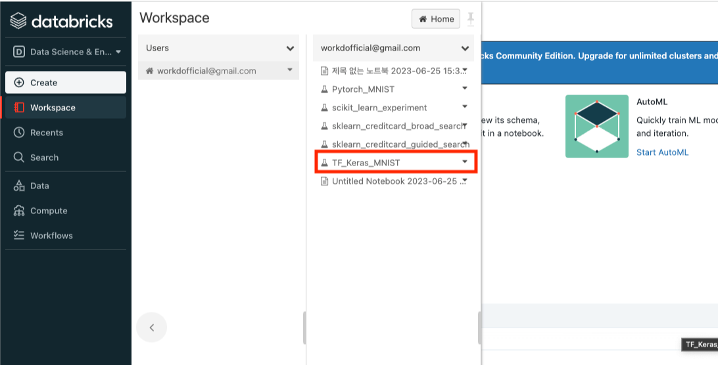Click the Create button in the sidebar
Screen dimensions: 718x365
[x=66, y=83]
